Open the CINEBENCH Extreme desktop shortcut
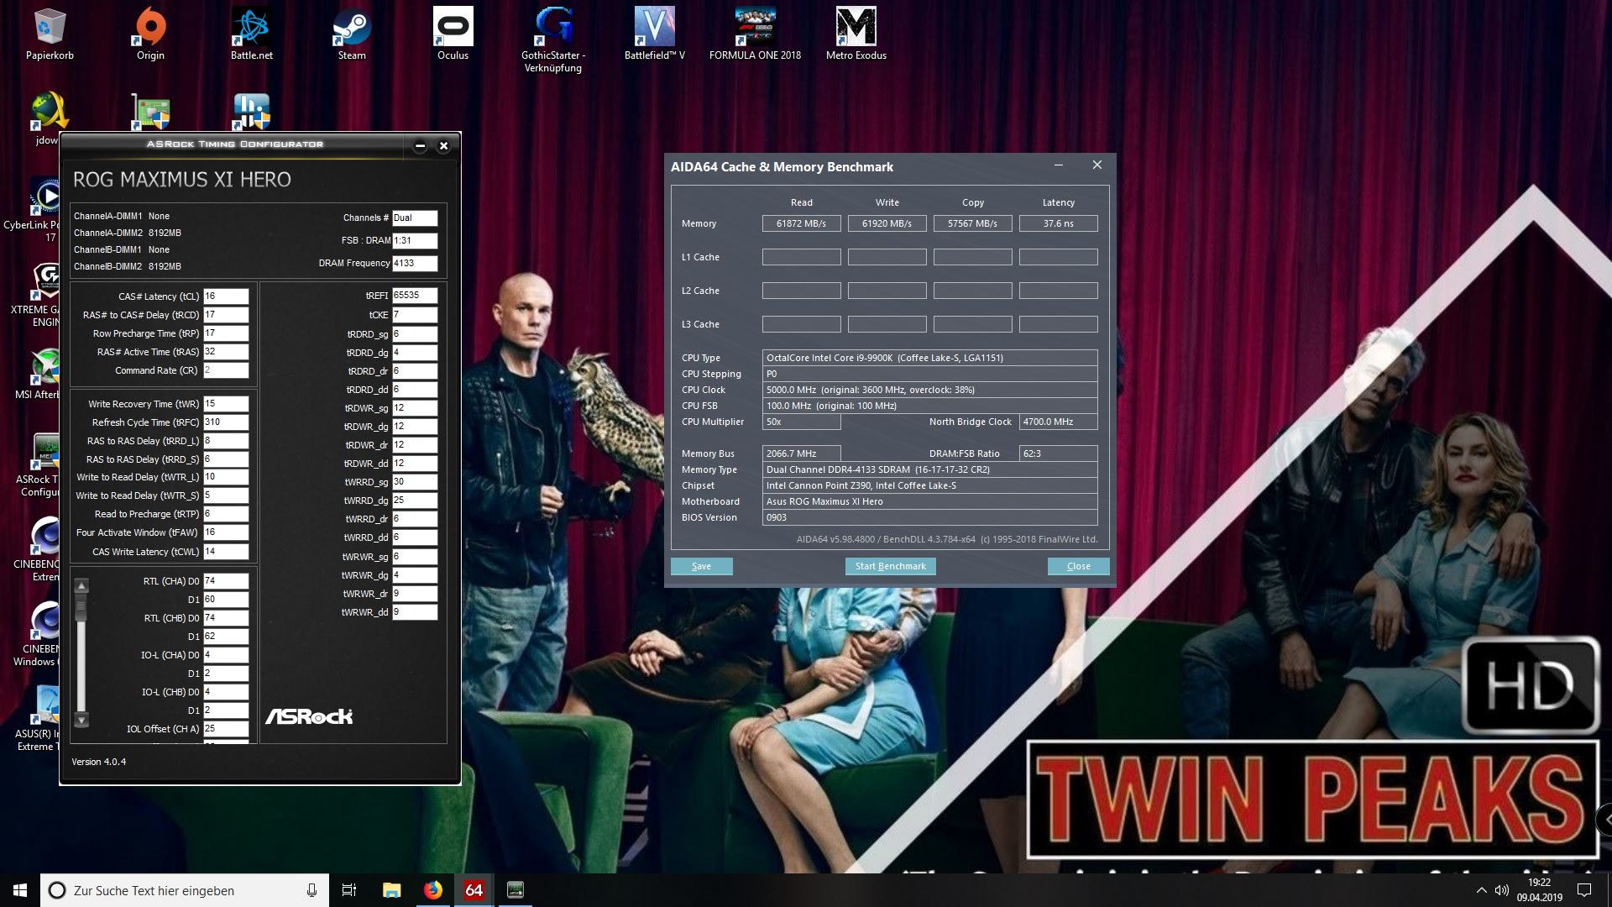 pyautogui.click(x=37, y=549)
